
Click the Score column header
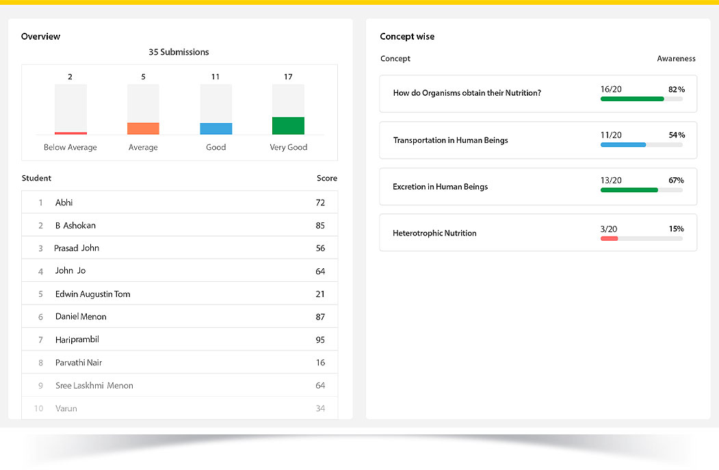click(x=326, y=179)
